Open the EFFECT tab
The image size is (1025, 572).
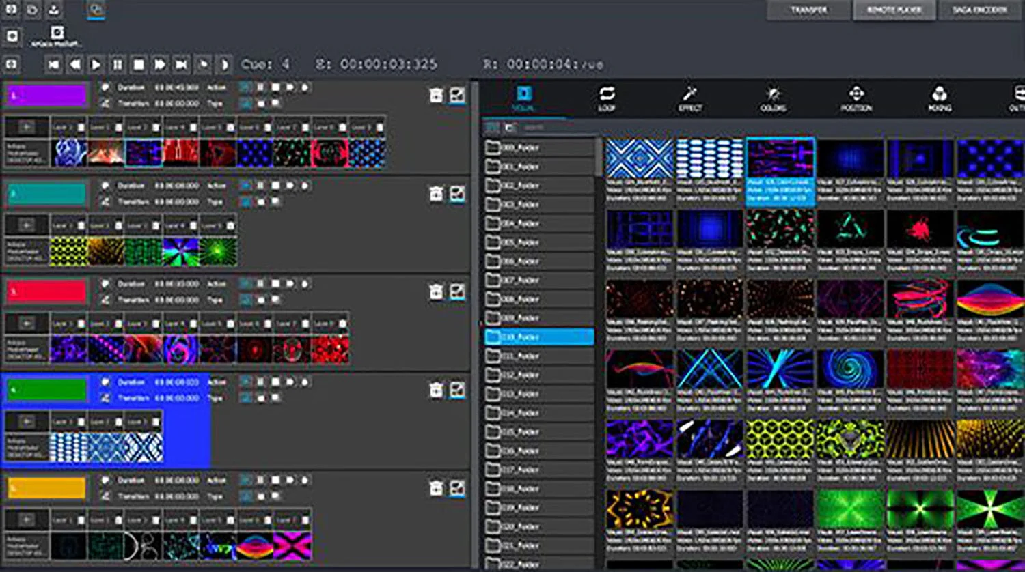[690, 99]
